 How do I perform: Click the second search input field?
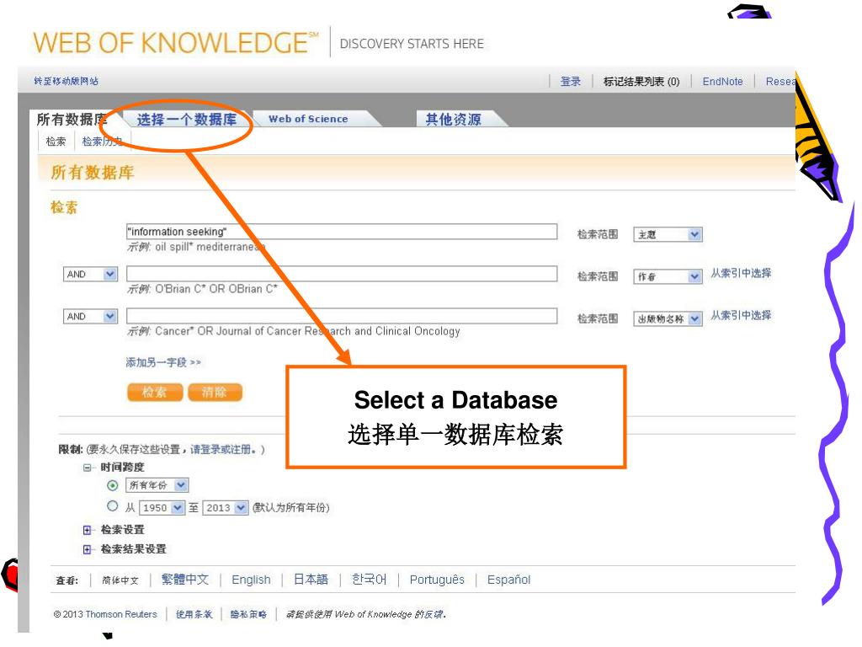click(342, 274)
